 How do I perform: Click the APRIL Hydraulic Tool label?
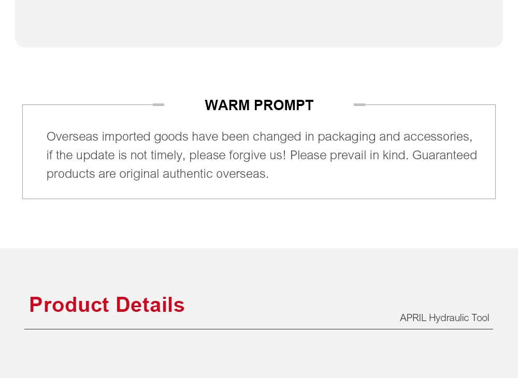tap(444, 318)
